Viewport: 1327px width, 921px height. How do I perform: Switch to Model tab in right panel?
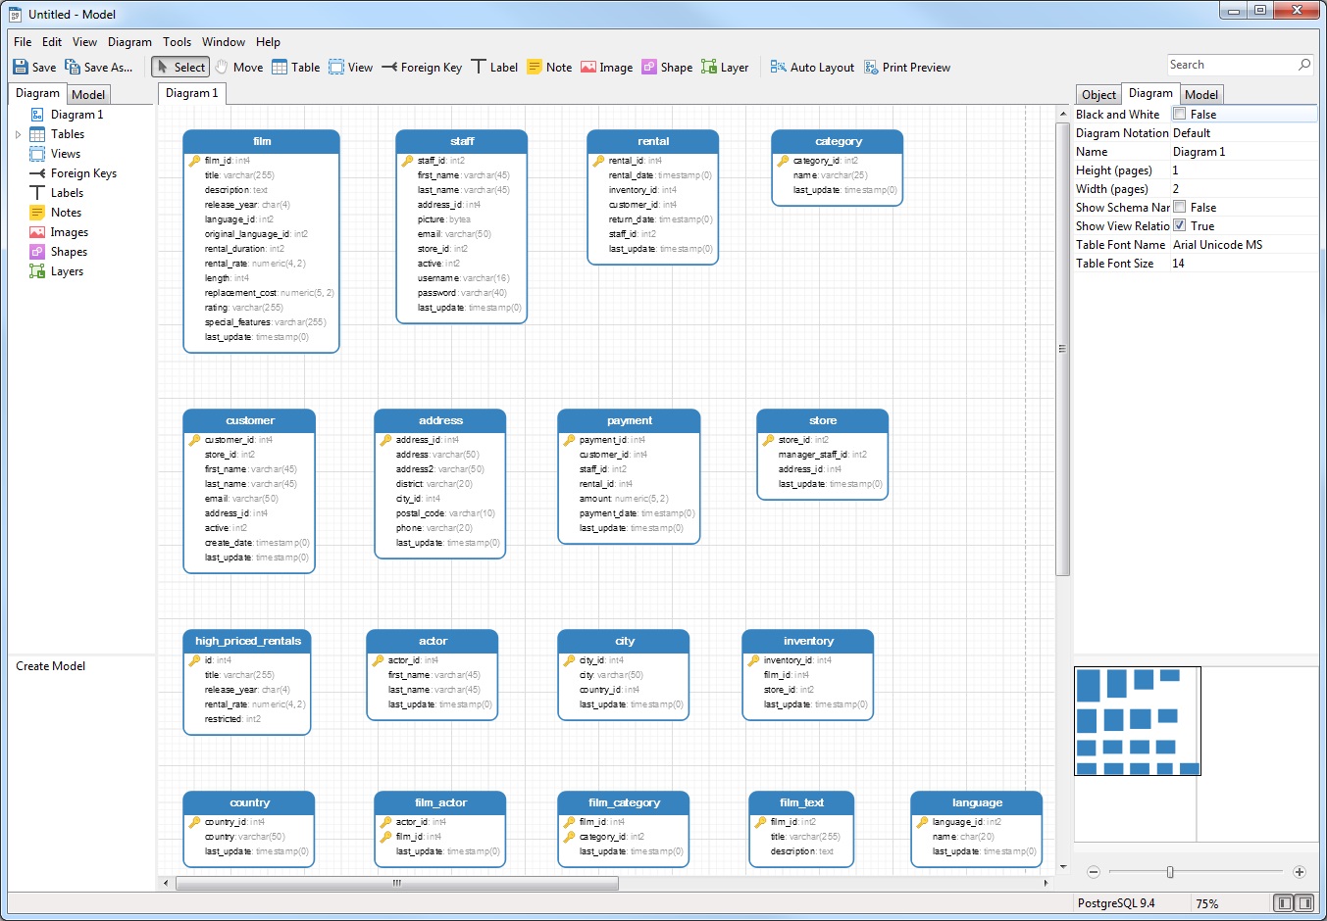pyautogui.click(x=1201, y=94)
